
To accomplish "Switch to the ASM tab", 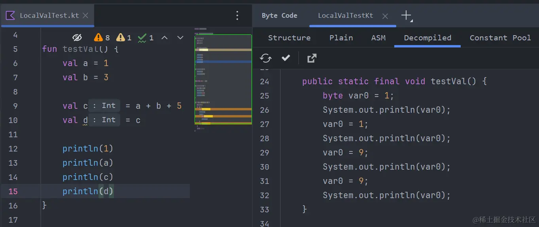I will click(x=378, y=38).
